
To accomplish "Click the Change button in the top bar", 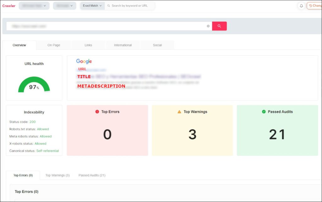I will click(x=315, y=6).
